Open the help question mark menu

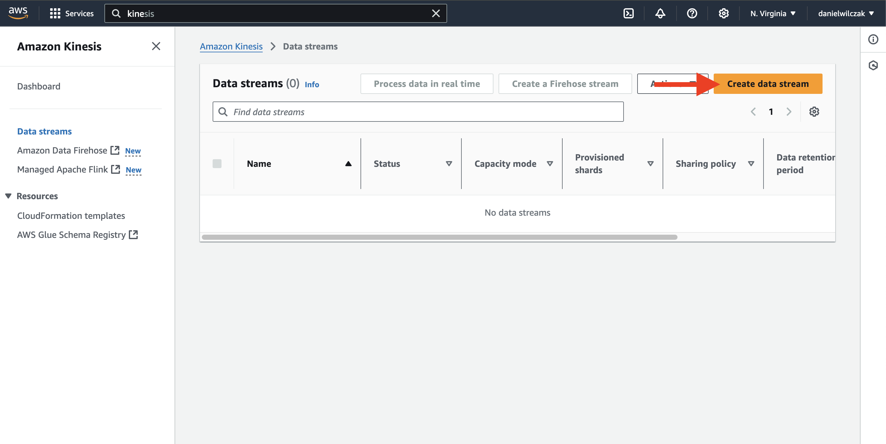coord(692,13)
